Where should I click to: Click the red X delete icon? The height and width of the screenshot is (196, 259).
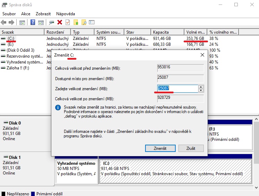pos(60,22)
